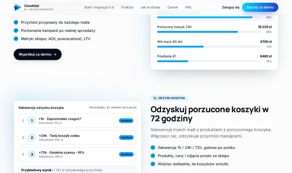Image resolution: width=292 pixels, height=173 pixels.
Task: Click check icon beside Porównanie kampanii po realnej sprzedaży
Action: click(16, 30)
